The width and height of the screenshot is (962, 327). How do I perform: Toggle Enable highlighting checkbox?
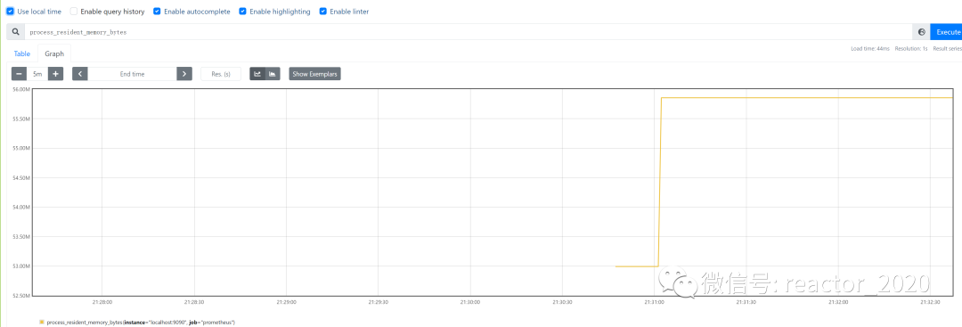(242, 11)
